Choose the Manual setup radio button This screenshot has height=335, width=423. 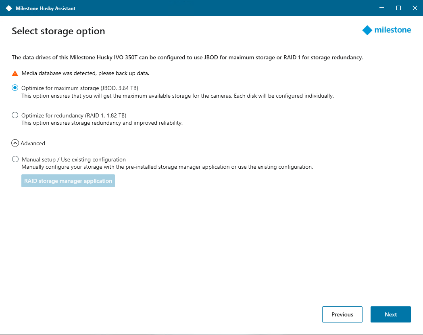(x=15, y=159)
